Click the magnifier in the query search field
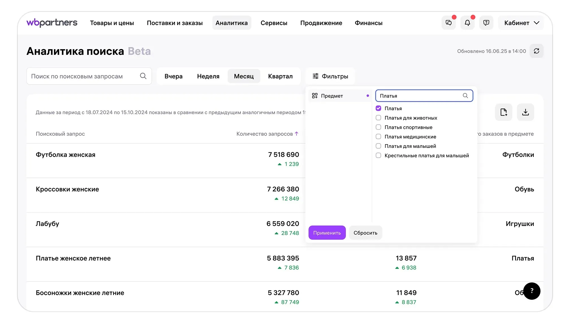The width and height of the screenshot is (570, 324). coord(143,76)
